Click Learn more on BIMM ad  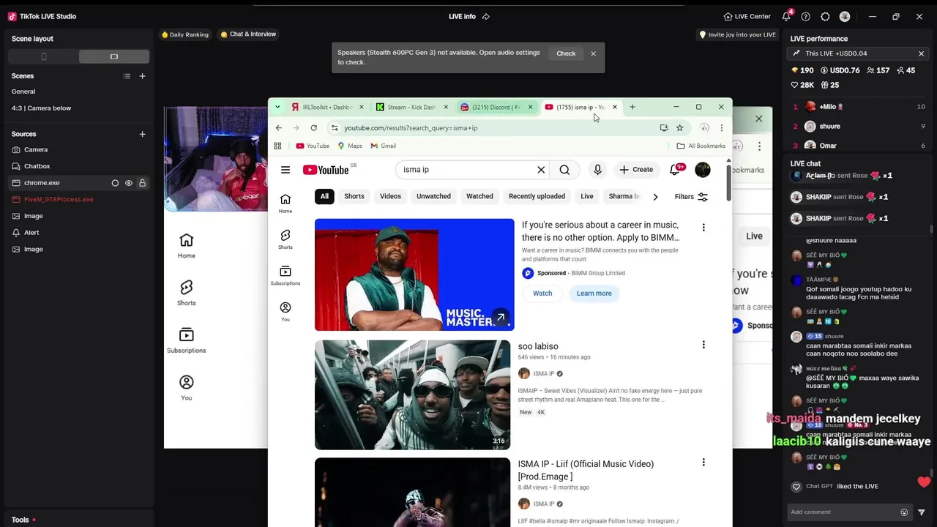tap(594, 294)
